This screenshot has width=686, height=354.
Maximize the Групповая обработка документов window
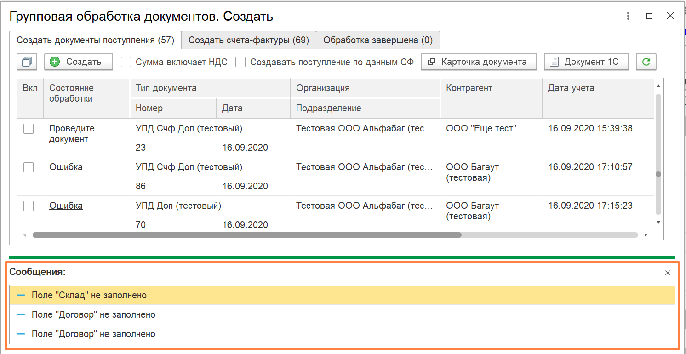point(649,16)
